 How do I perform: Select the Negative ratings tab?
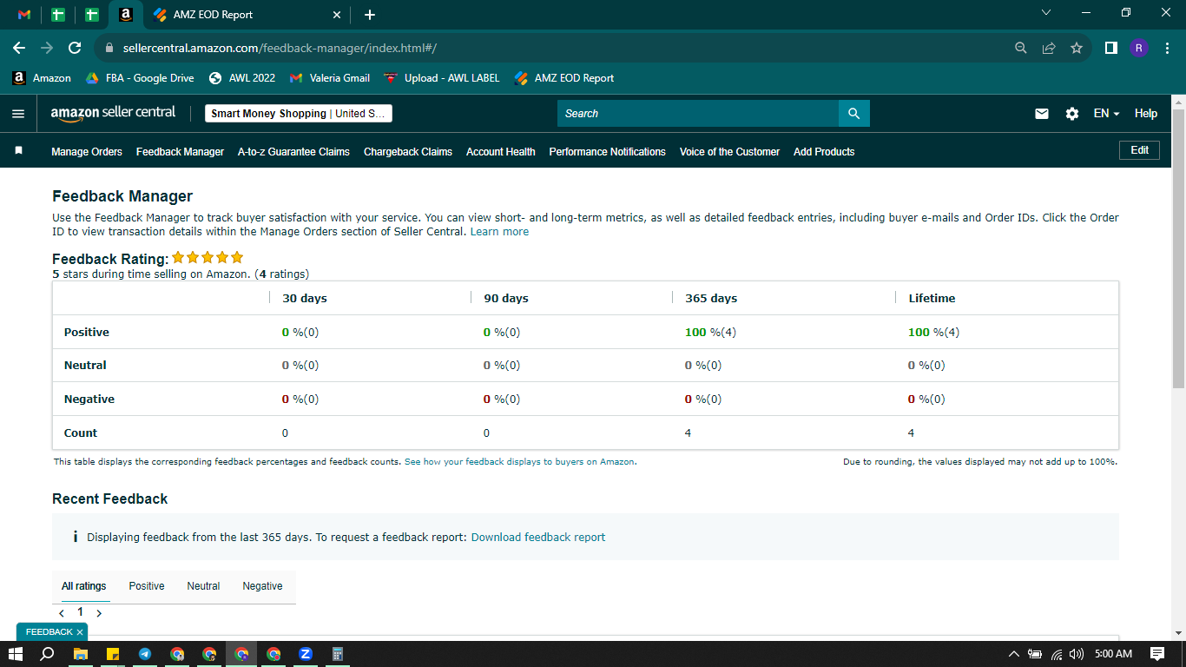[x=262, y=586]
